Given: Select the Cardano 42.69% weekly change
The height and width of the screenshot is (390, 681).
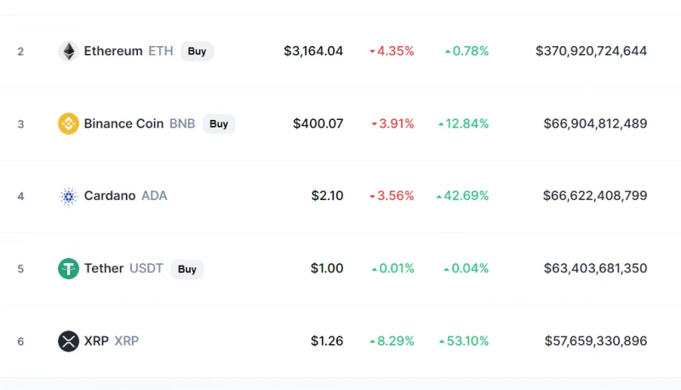Looking at the screenshot, I should (x=462, y=196).
